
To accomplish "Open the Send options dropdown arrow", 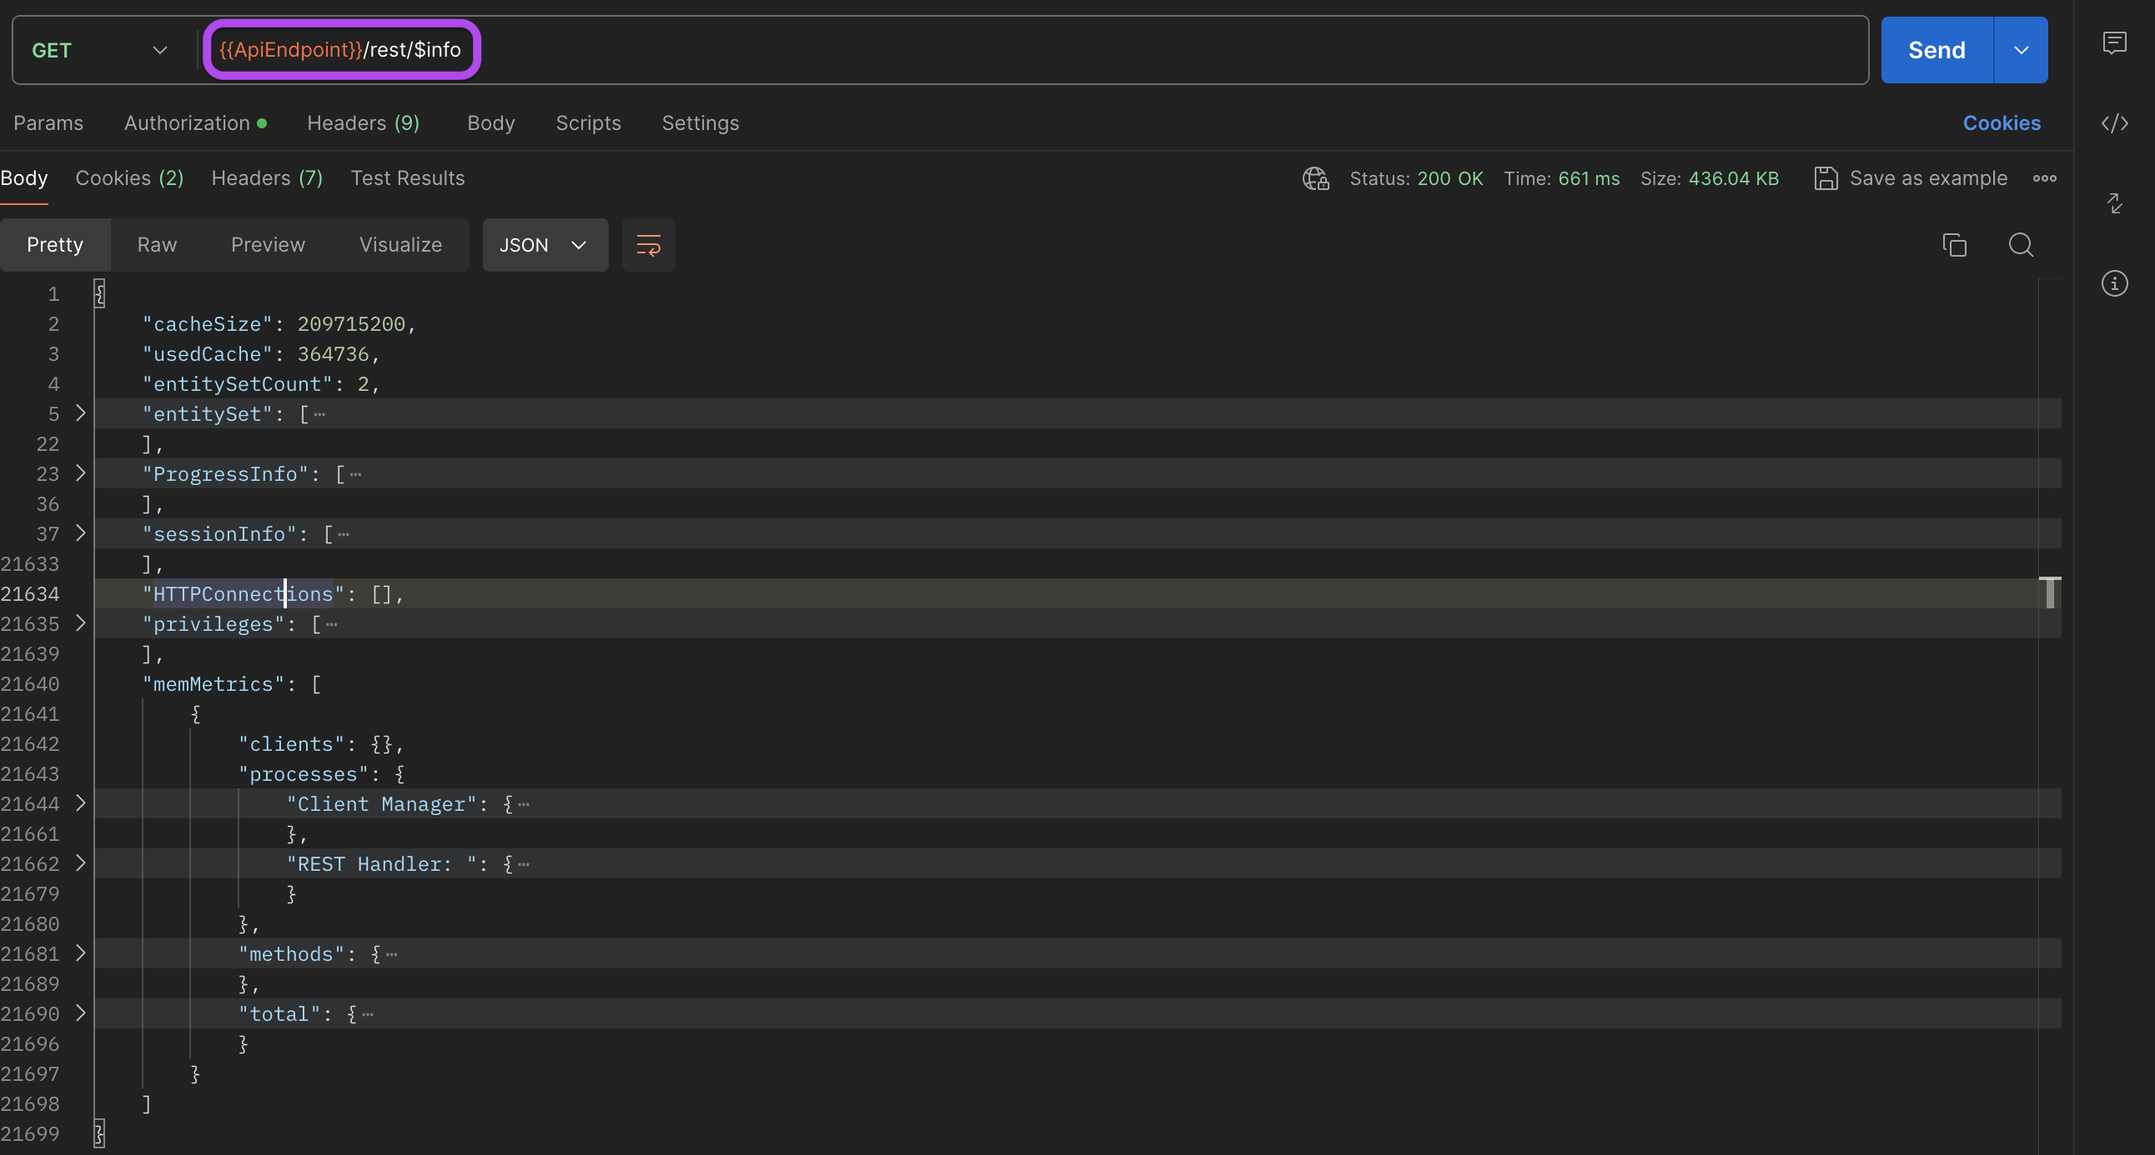I will pyautogui.click(x=2022, y=50).
